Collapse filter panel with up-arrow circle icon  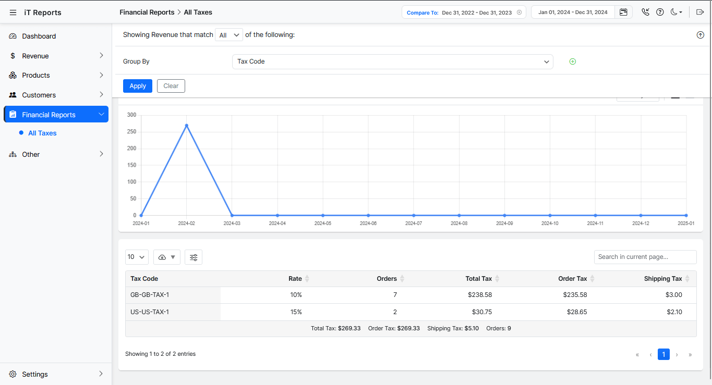[x=700, y=35]
